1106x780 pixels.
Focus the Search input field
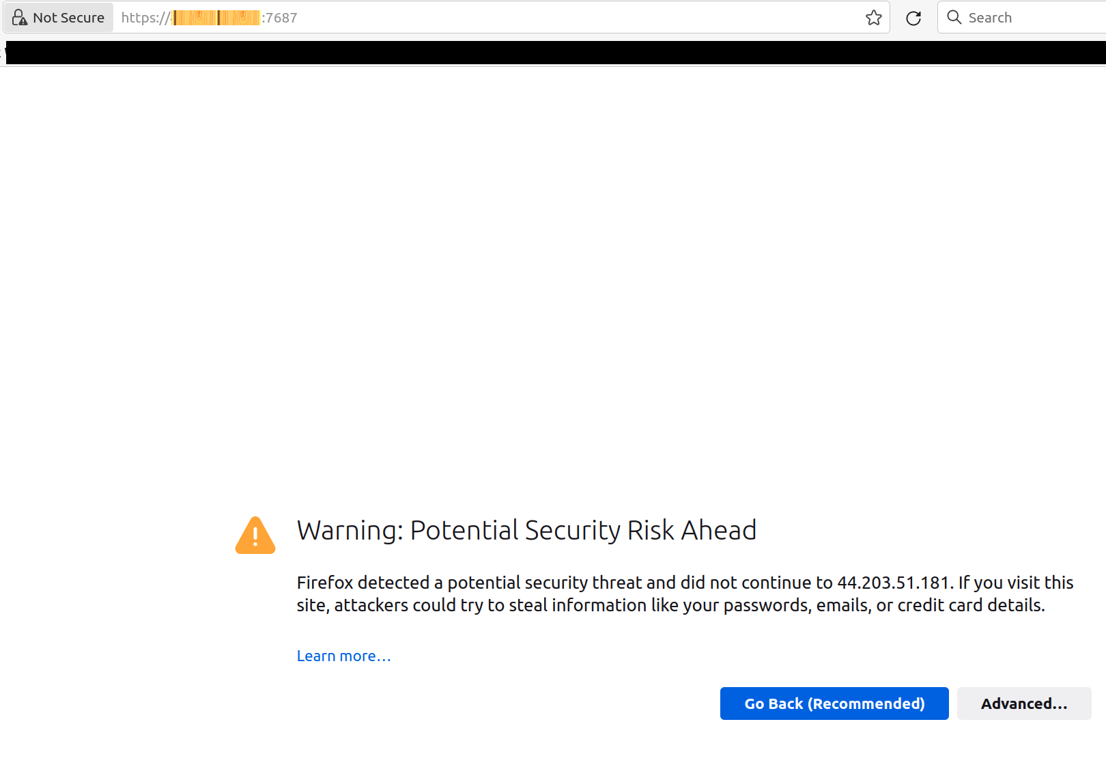tap(1031, 18)
